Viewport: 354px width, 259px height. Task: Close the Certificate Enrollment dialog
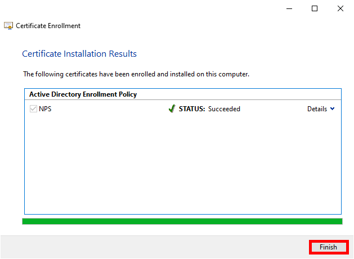point(340,8)
